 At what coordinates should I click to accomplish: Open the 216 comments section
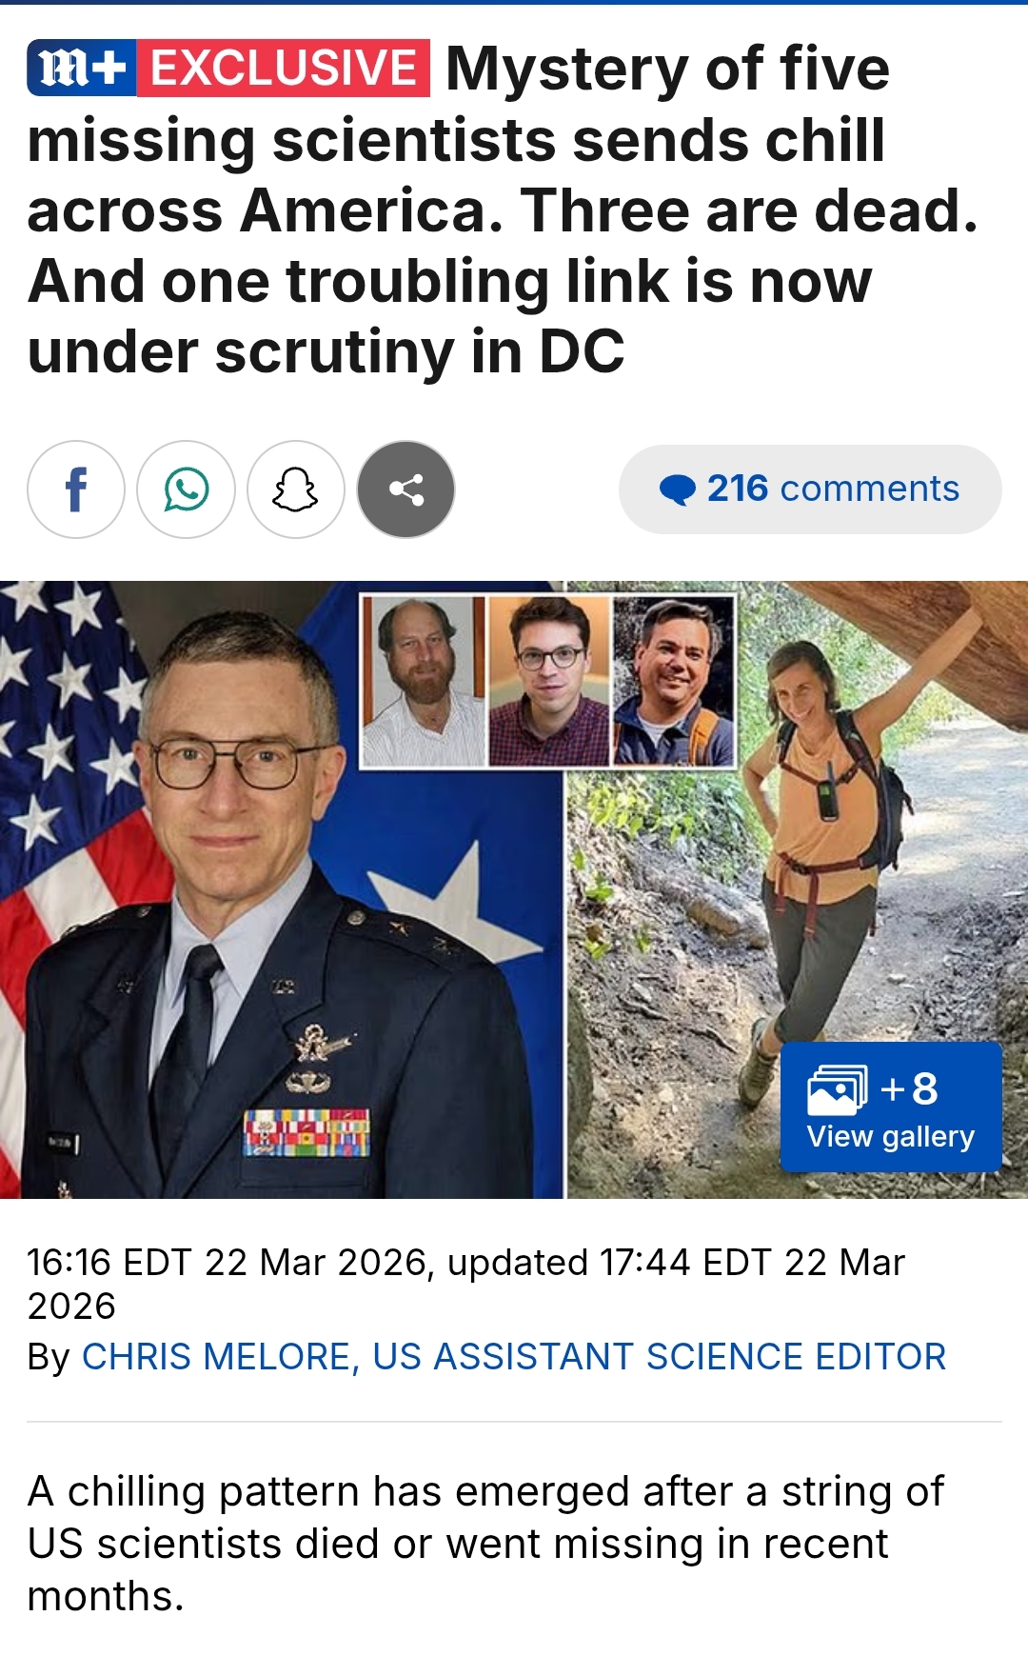click(x=810, y=489)
